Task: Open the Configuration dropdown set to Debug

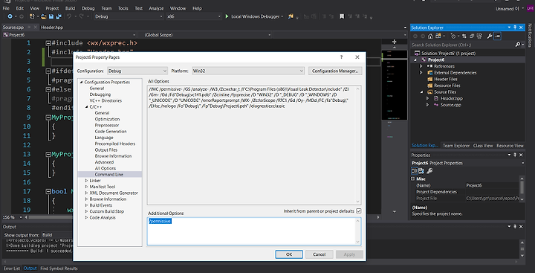Action: (x=137, y=71)
